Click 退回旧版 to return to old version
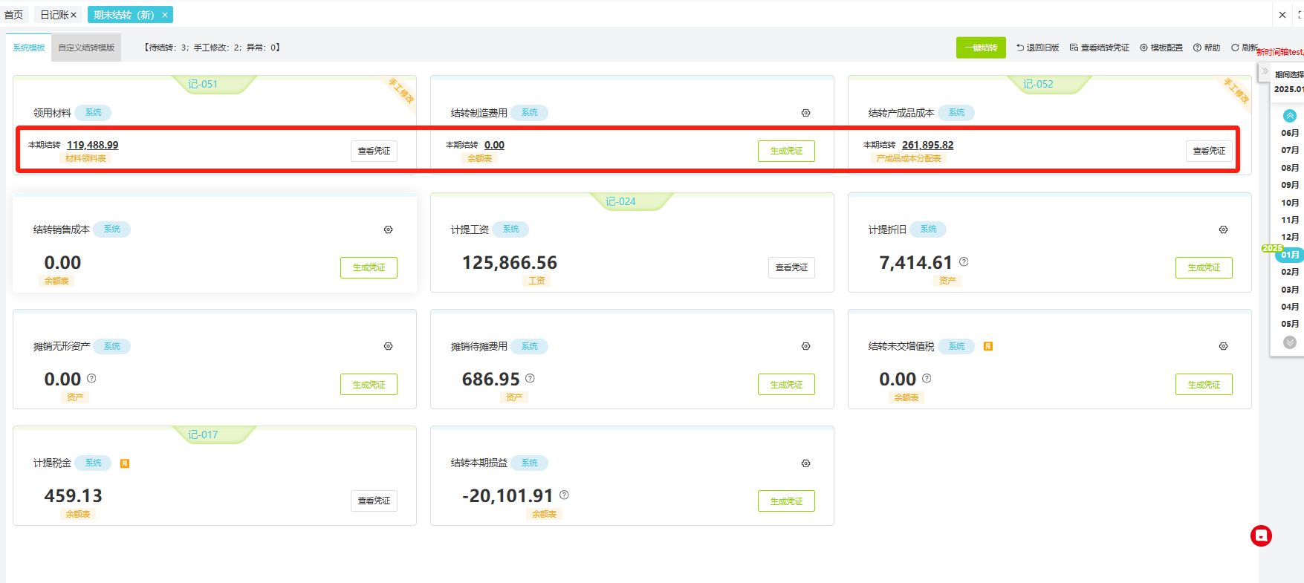 (1038, 48)
